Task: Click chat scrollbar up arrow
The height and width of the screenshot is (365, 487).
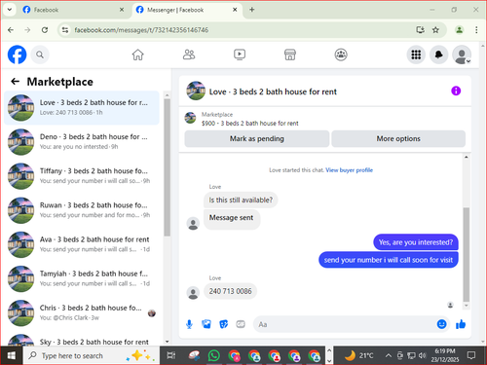Action: (467, 157)
